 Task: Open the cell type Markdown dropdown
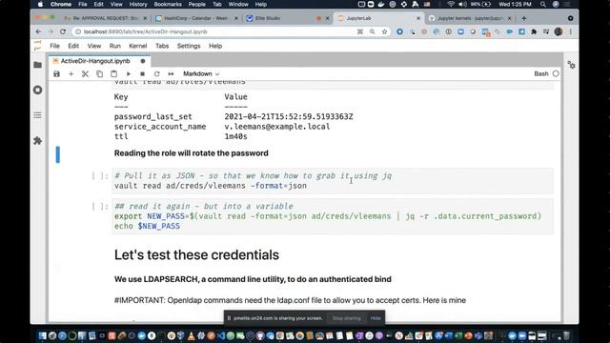click(201, 74)
